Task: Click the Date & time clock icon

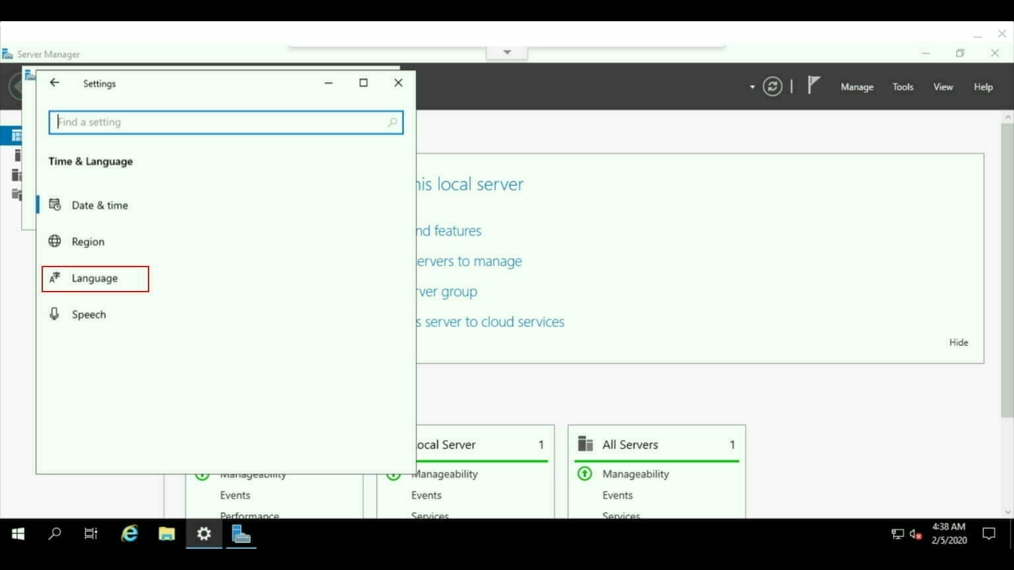Action: click(55, 205)
